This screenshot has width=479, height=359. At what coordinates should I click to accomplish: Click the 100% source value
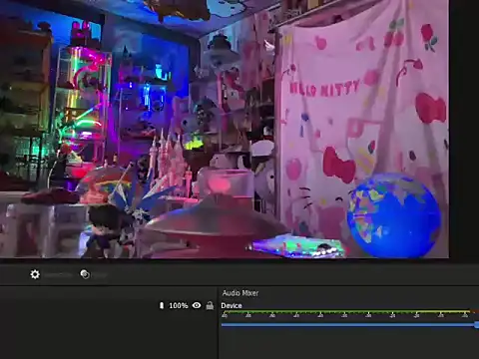(179, 305)
